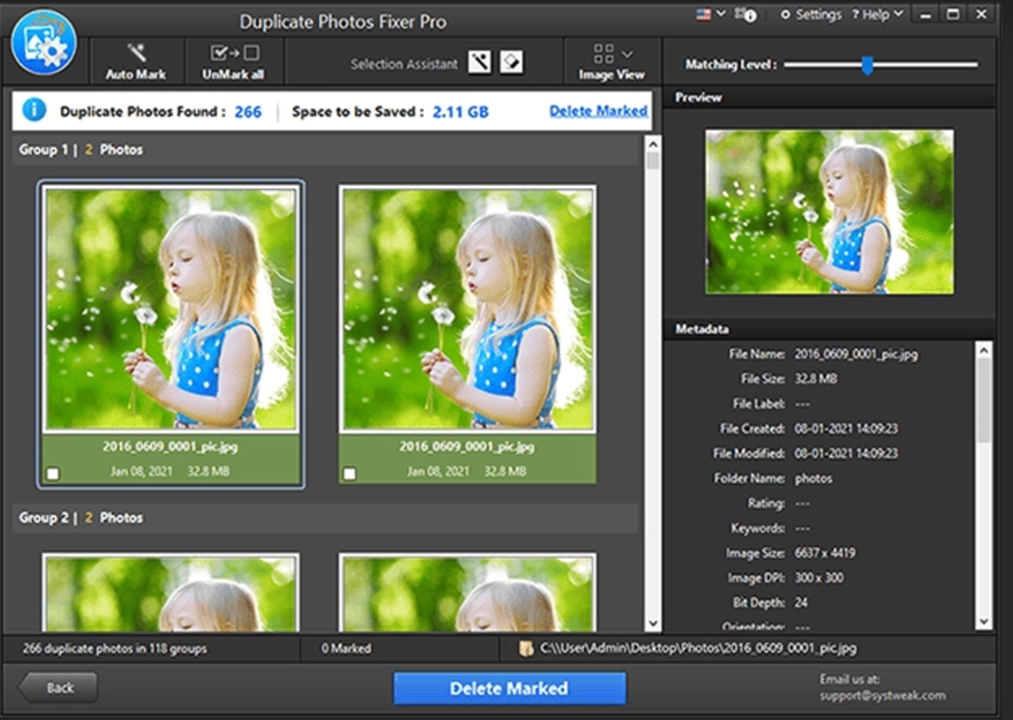
Task: Click the Folder Name value photos
Action: point(813,479)
